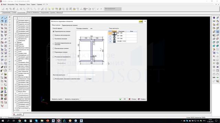Select Произвольные сечения radio option
Screen dimensions: 220x123
54,49
